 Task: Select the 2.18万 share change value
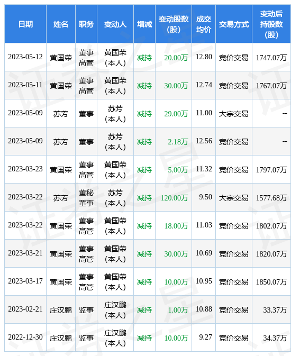coord(178,142)
